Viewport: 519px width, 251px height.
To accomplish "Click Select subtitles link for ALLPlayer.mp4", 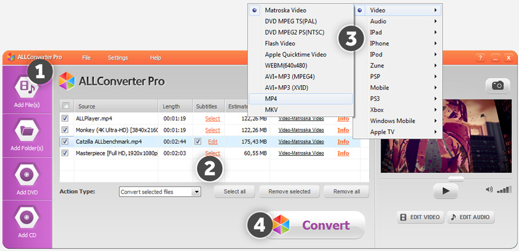I will (212, 119).
